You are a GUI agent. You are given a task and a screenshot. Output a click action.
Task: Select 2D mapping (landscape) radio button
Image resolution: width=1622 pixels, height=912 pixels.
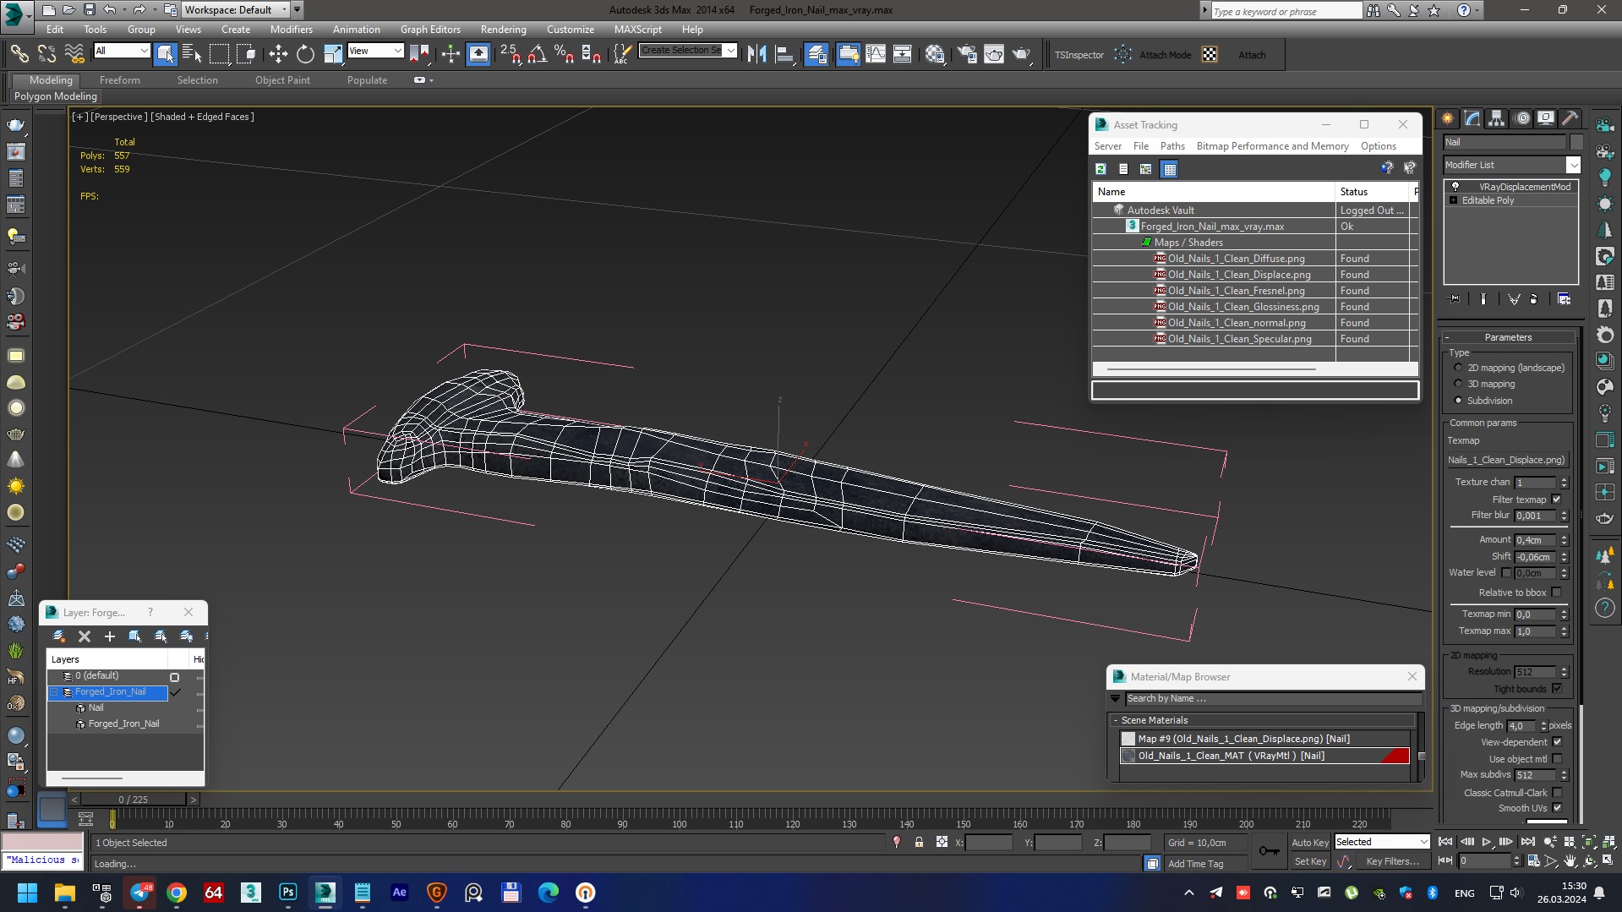(x=1458, y=368)
